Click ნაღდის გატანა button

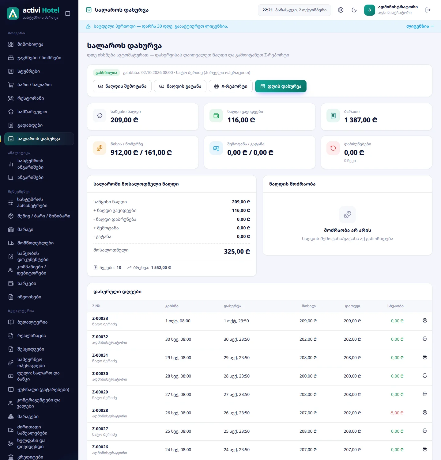click(x=180, y=86)
